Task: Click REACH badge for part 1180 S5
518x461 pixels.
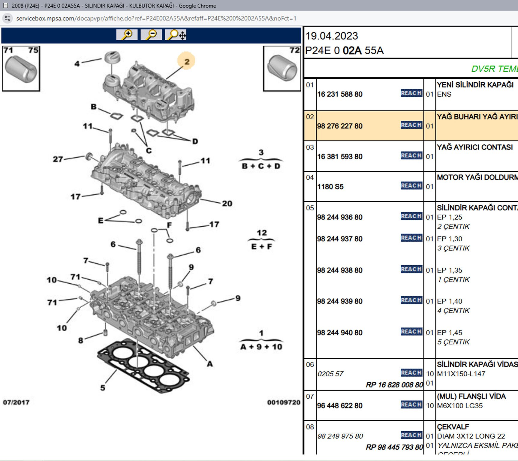Action: 411,186
